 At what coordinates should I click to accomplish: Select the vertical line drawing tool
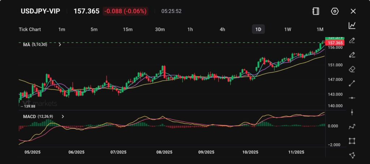pos(352,112)
